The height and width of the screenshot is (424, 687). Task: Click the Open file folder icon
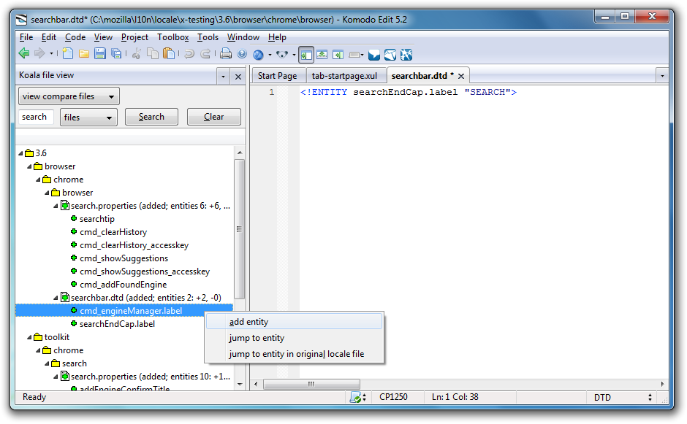pyautogui.click(x=84, y=54)
